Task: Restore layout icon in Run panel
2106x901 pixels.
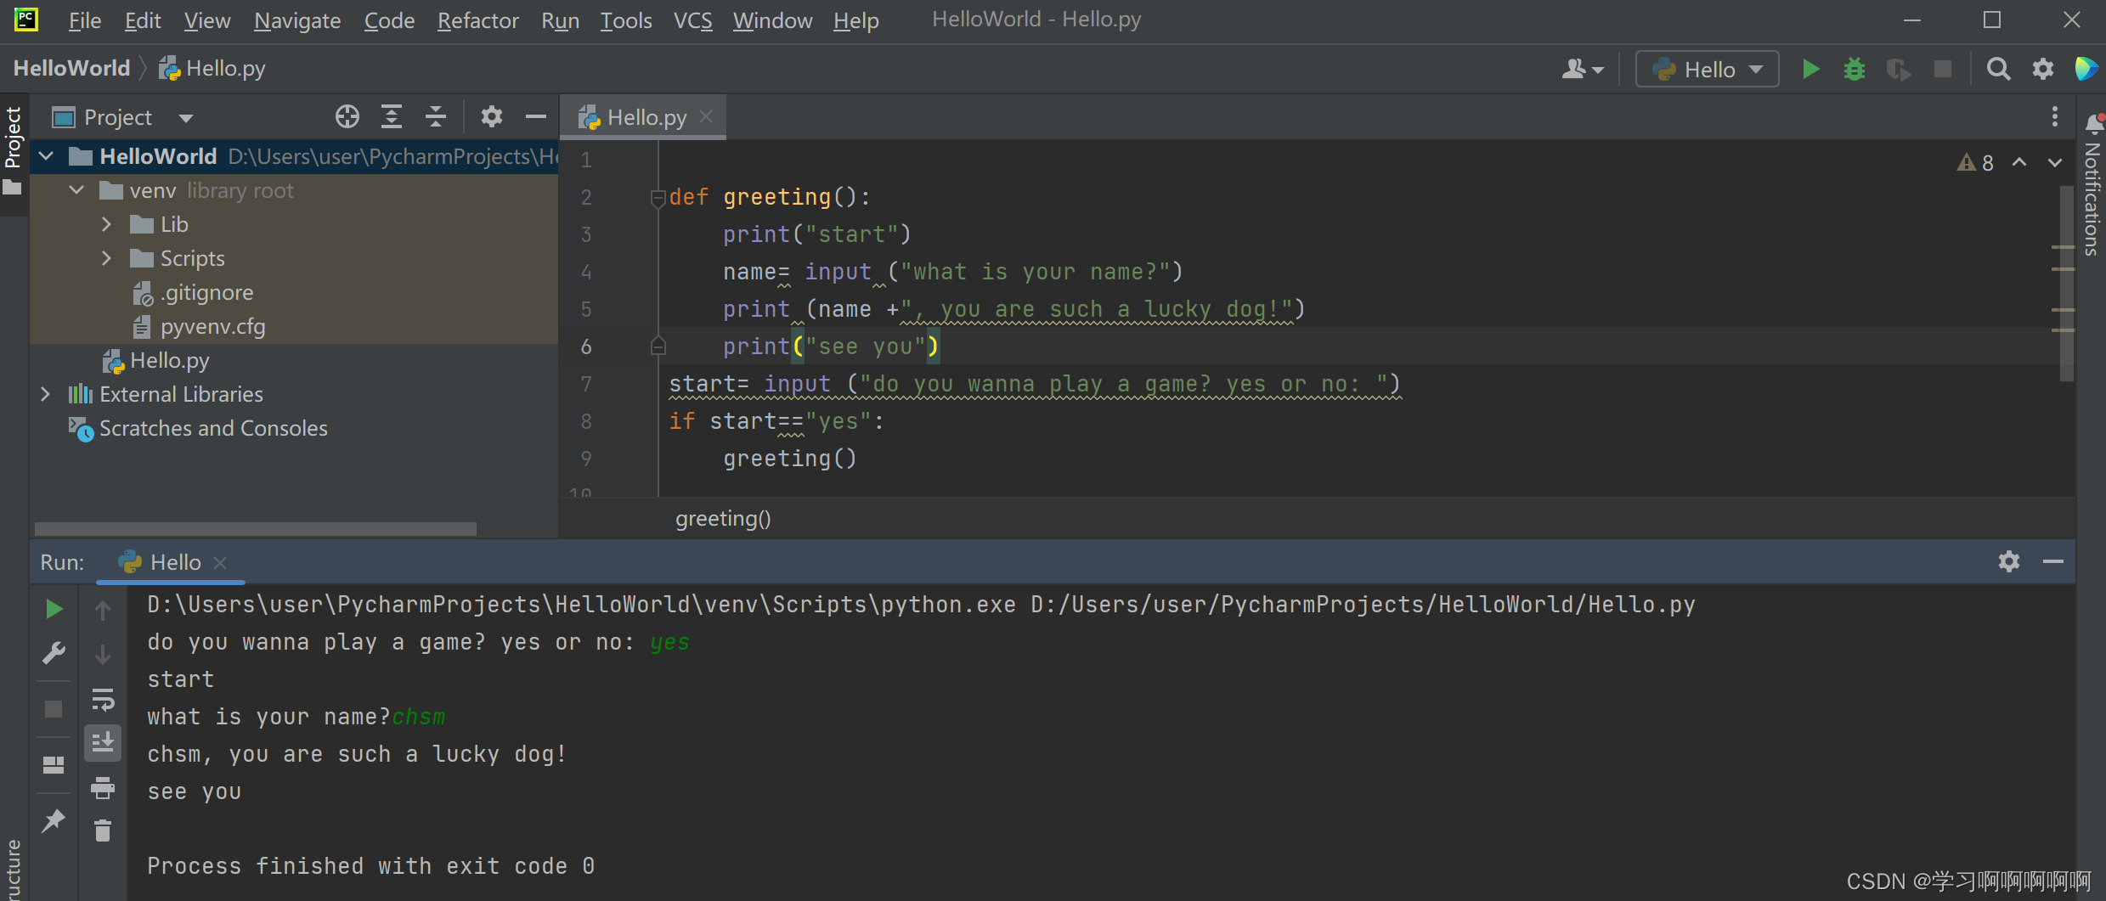Action: pos(54,765)
